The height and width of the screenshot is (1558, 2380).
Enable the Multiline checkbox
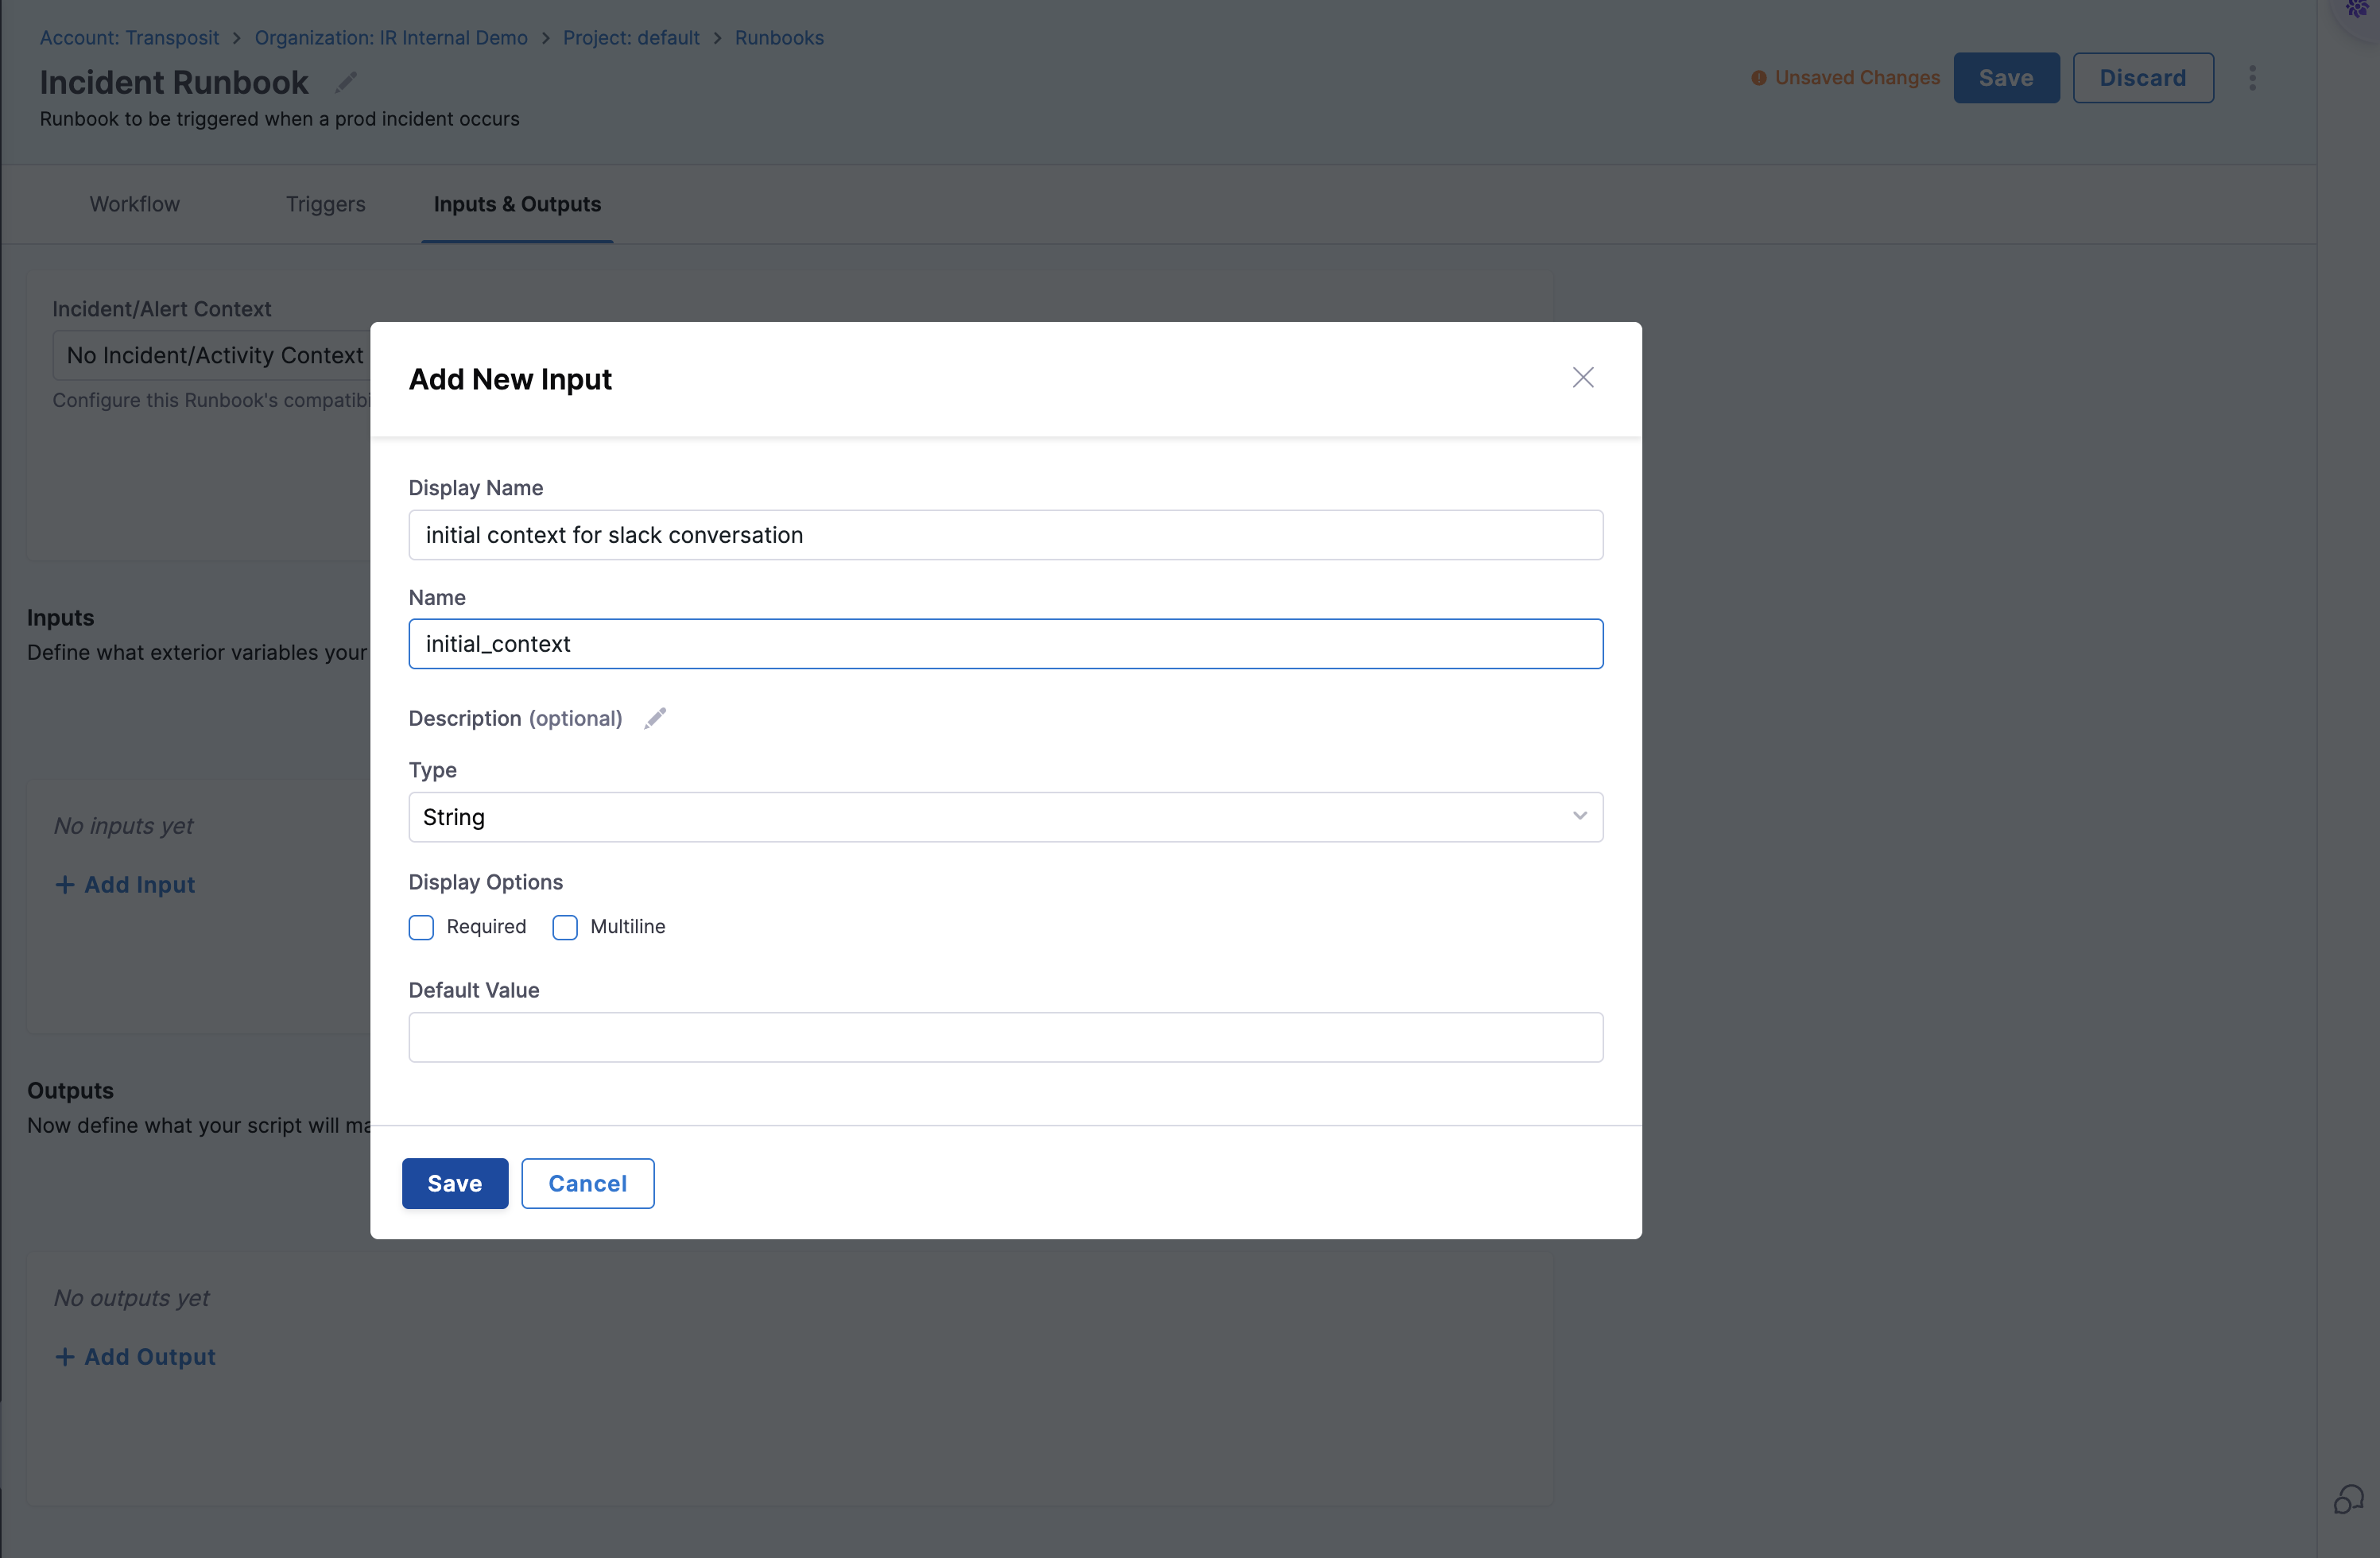coord(564,928)
